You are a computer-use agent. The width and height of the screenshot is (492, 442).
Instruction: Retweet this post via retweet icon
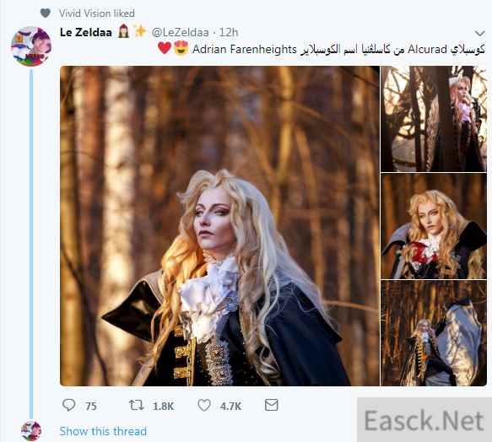tap(136, 405)
